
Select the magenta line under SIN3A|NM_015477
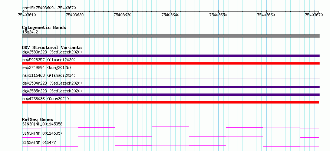click(x=171, y=146)
